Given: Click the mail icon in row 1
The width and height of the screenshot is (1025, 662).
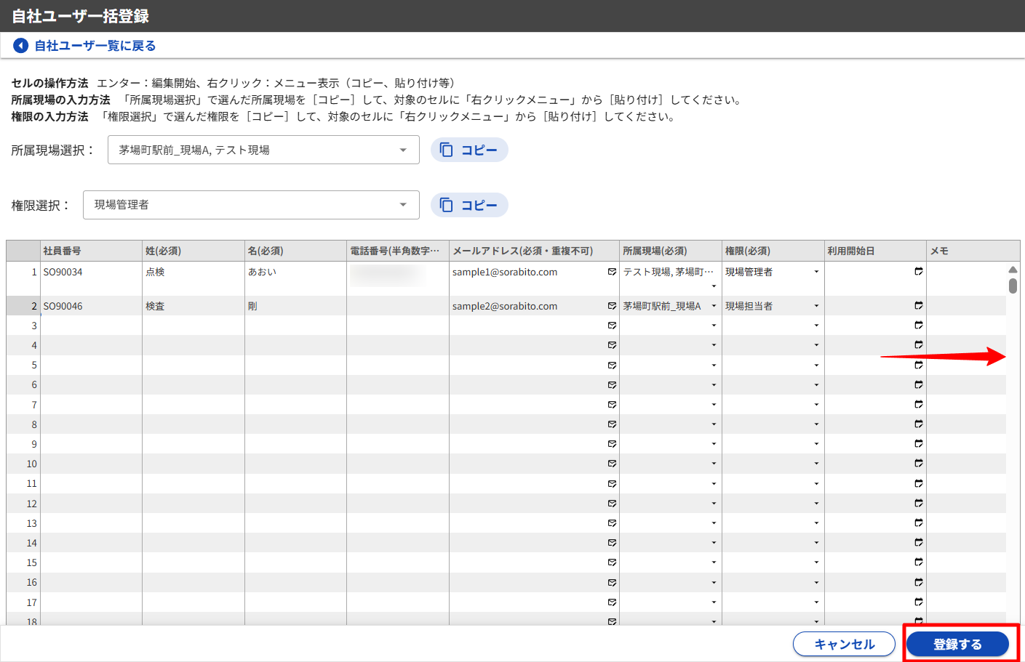Looking at the screenshot, I should click(x=612, y=272).
